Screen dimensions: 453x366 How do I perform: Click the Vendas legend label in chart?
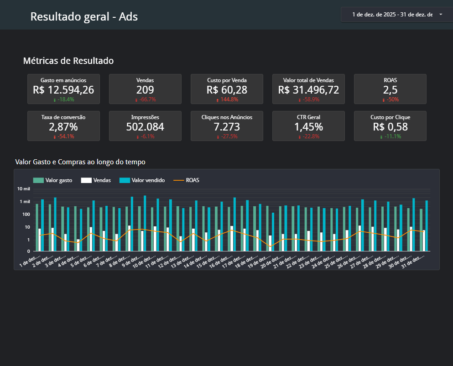[102, 180]
